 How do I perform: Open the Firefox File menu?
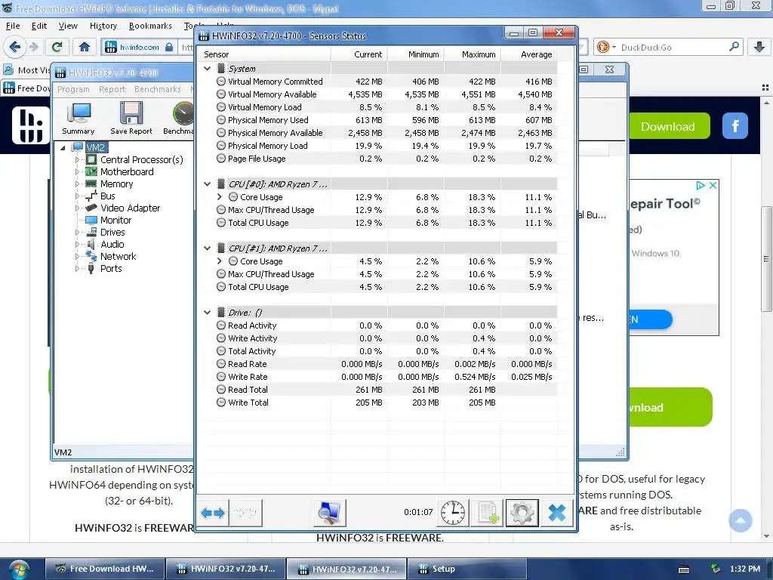(13, 26)
